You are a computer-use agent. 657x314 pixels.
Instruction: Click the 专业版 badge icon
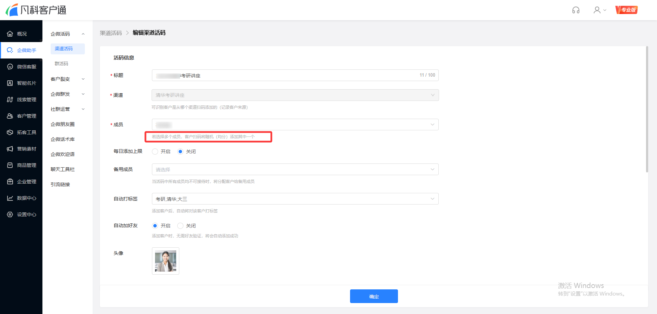[x=627, y=10]
